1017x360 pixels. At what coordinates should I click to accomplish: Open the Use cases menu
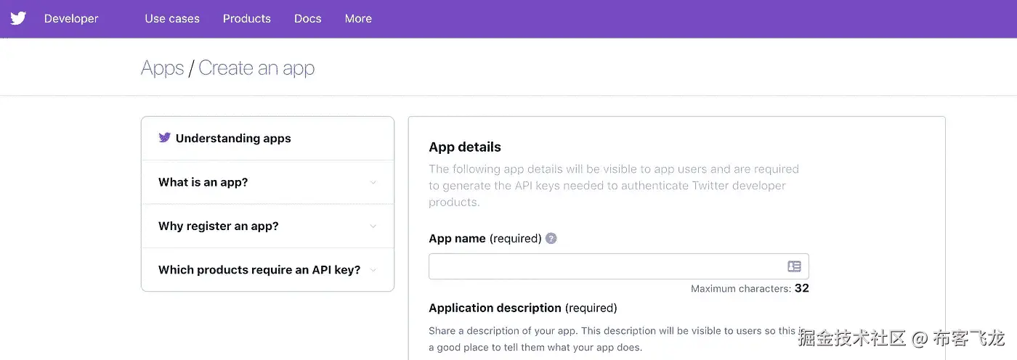click(x=172, y=19)
